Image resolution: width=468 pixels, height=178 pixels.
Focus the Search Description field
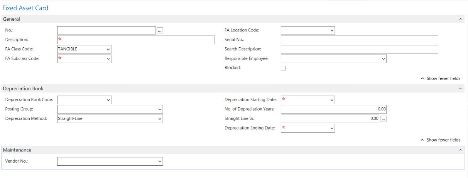359,50
